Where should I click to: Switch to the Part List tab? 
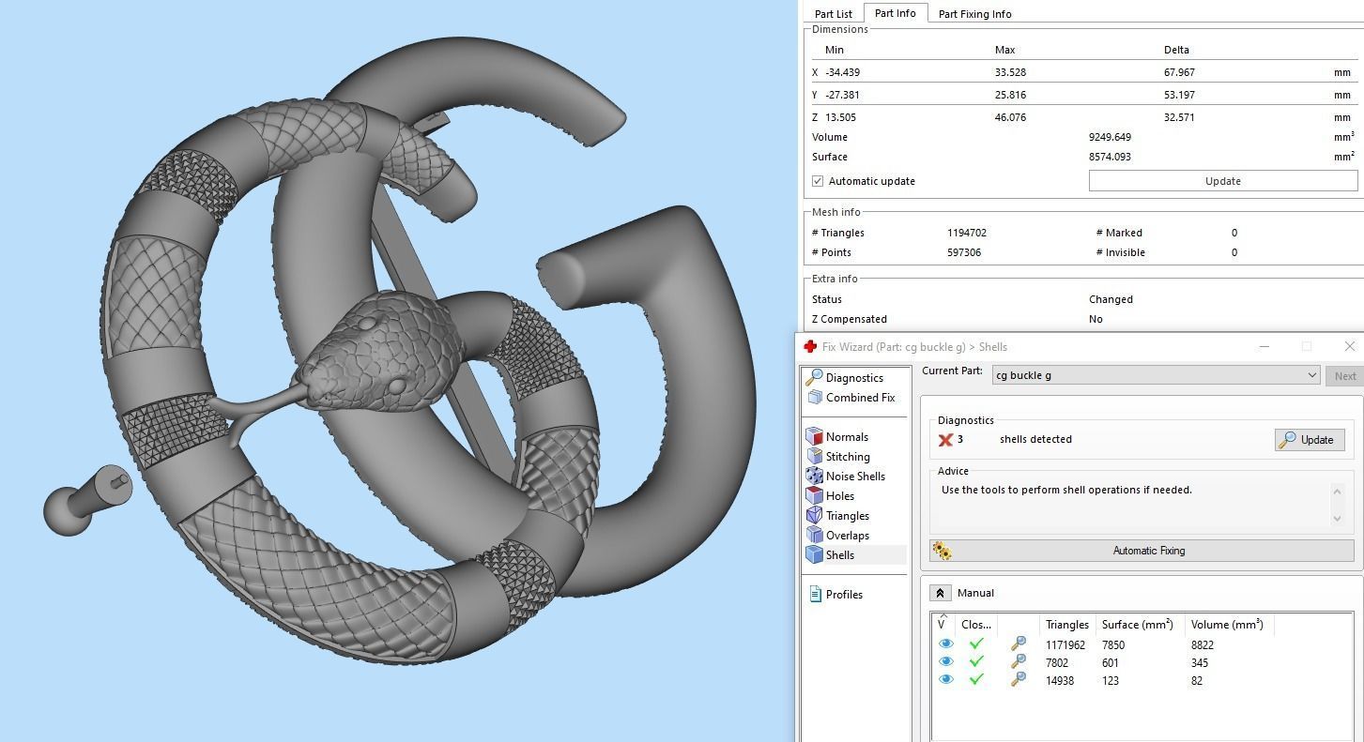[833, 14]
